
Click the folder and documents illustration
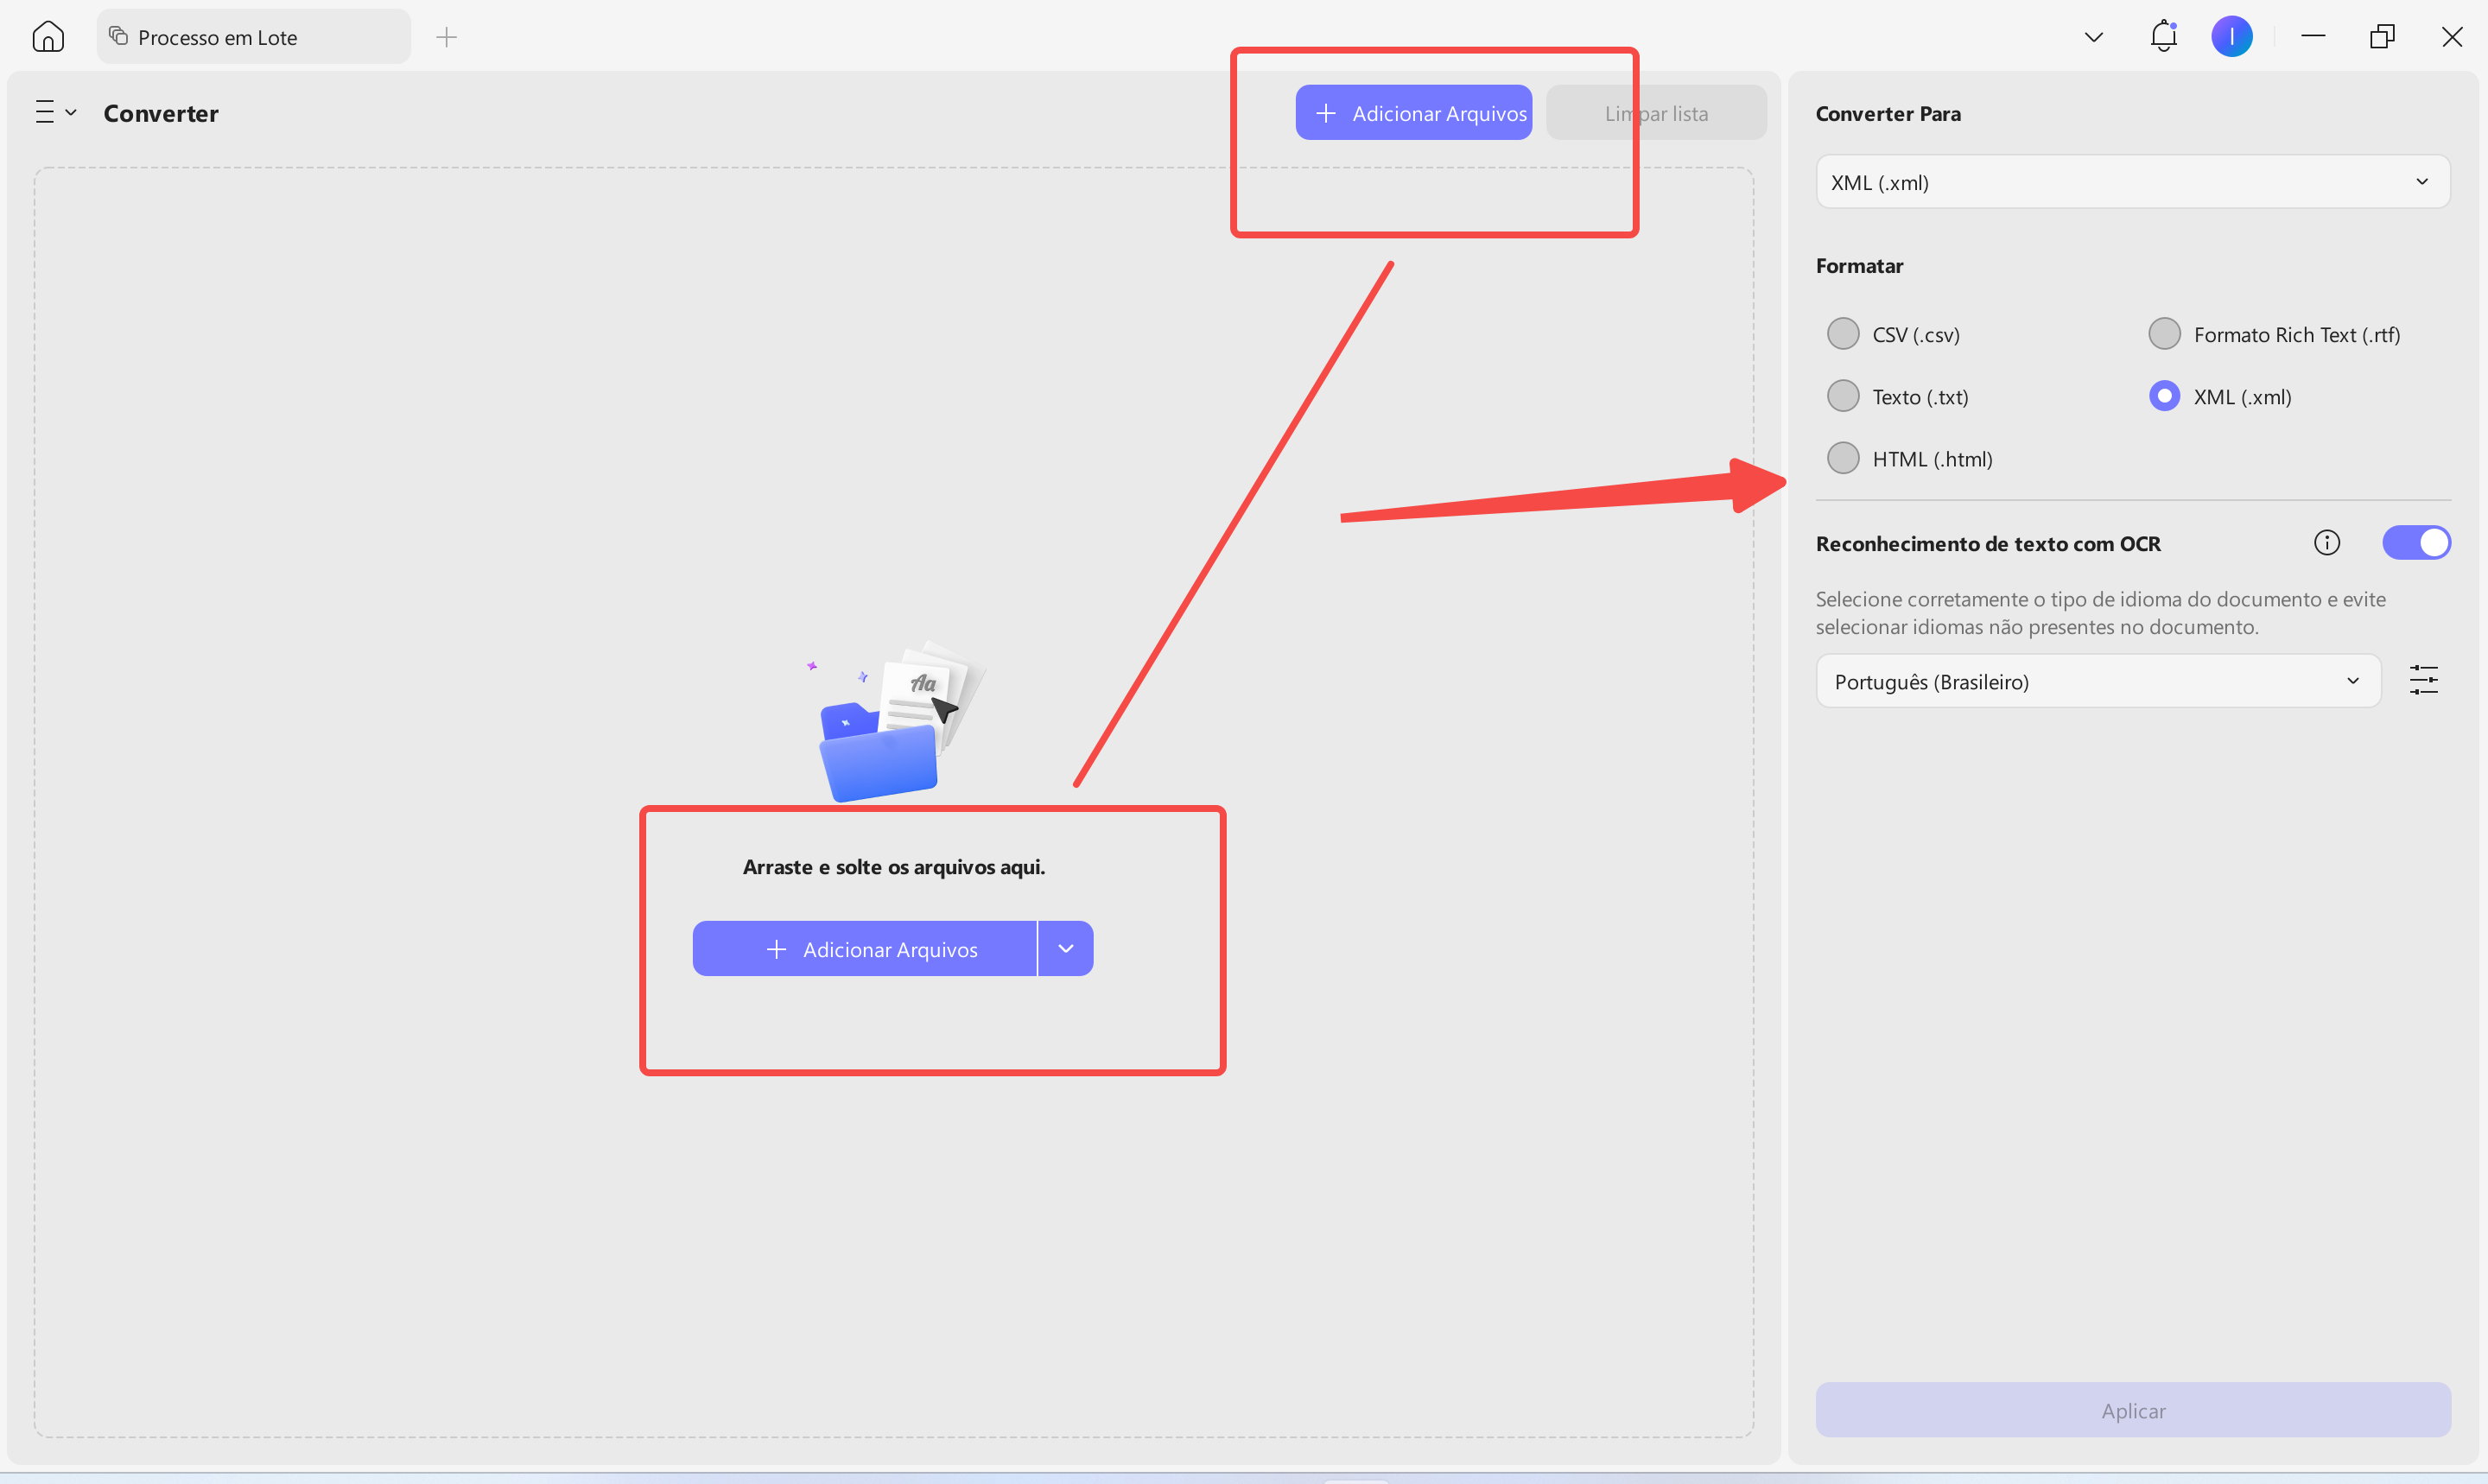(896, 721)
